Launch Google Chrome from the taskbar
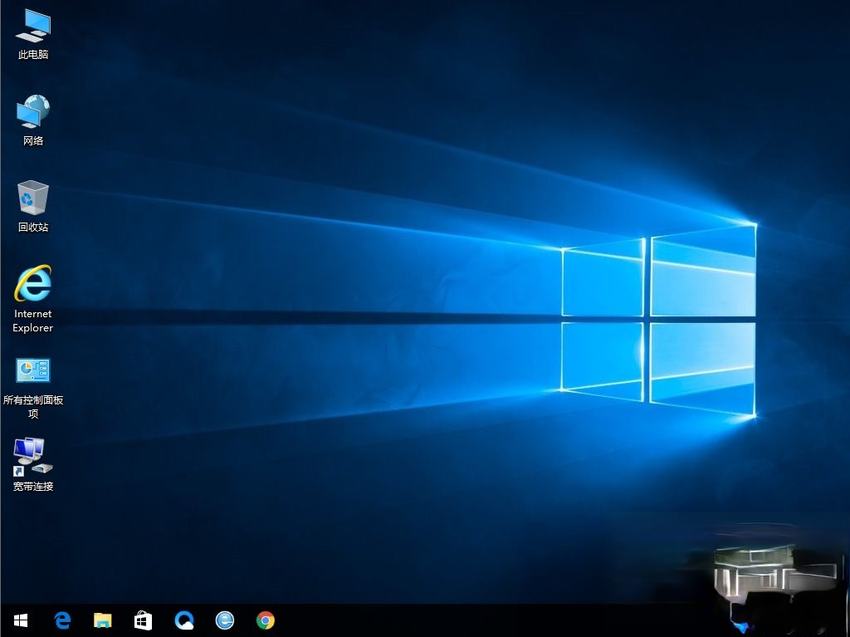Screen dimensions: 850x637 click(x=266, y=620)
